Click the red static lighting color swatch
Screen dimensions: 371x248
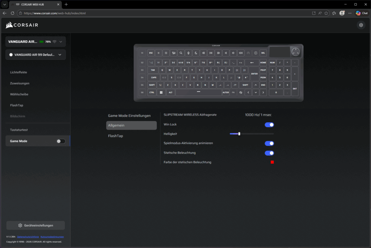click(x=272, y=162)
